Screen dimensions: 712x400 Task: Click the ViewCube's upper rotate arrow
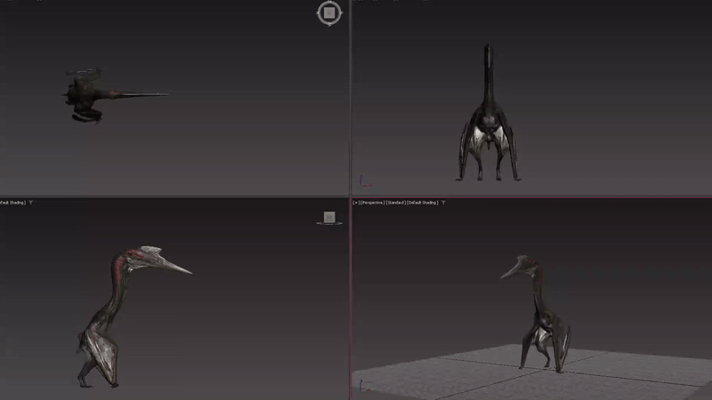pos(329,2)
